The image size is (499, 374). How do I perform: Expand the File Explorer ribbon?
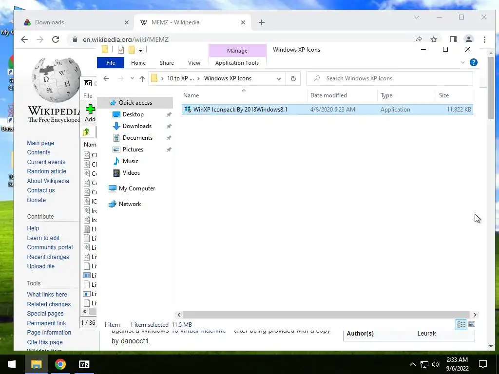[x=463, y=62]
